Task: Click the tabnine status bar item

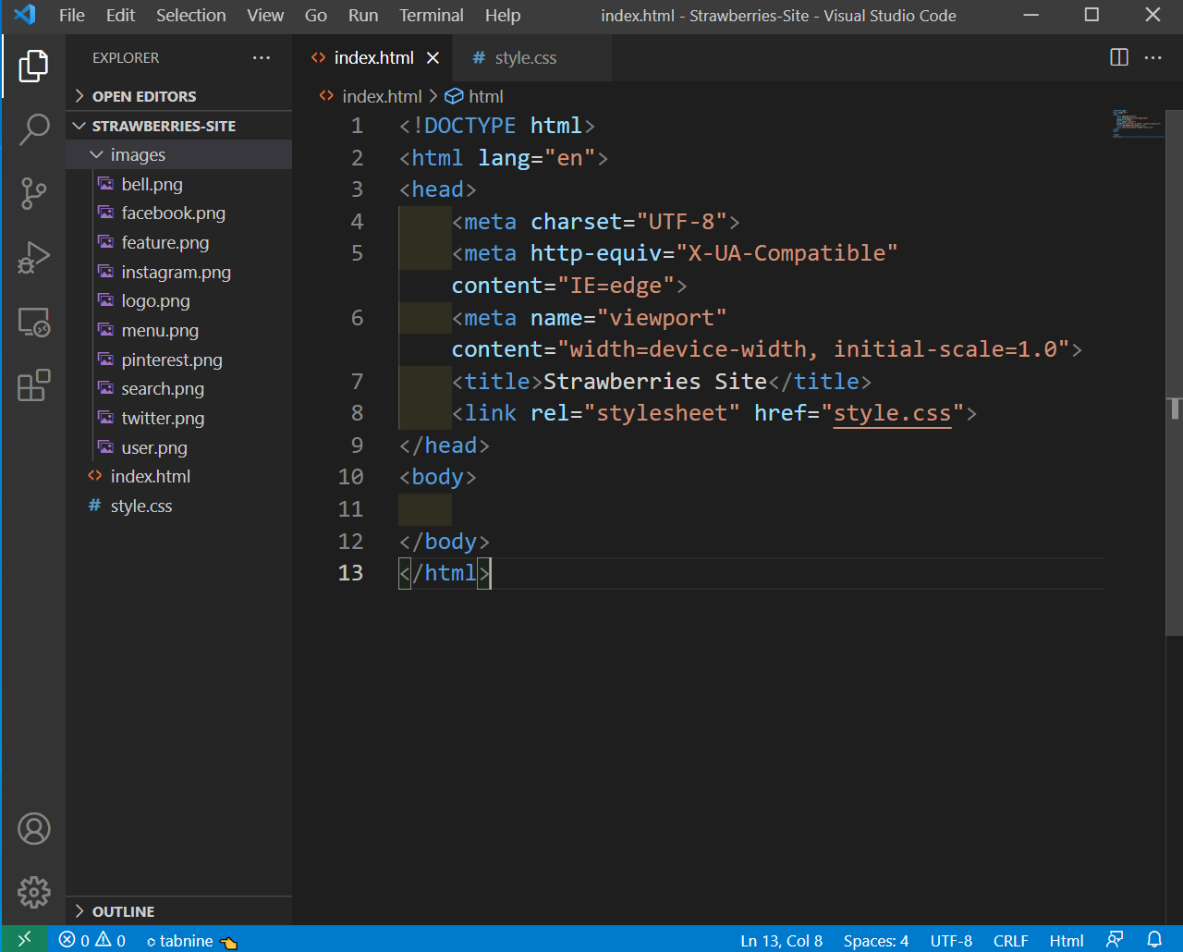Action: pyautogui.click(x=191, y=940)
